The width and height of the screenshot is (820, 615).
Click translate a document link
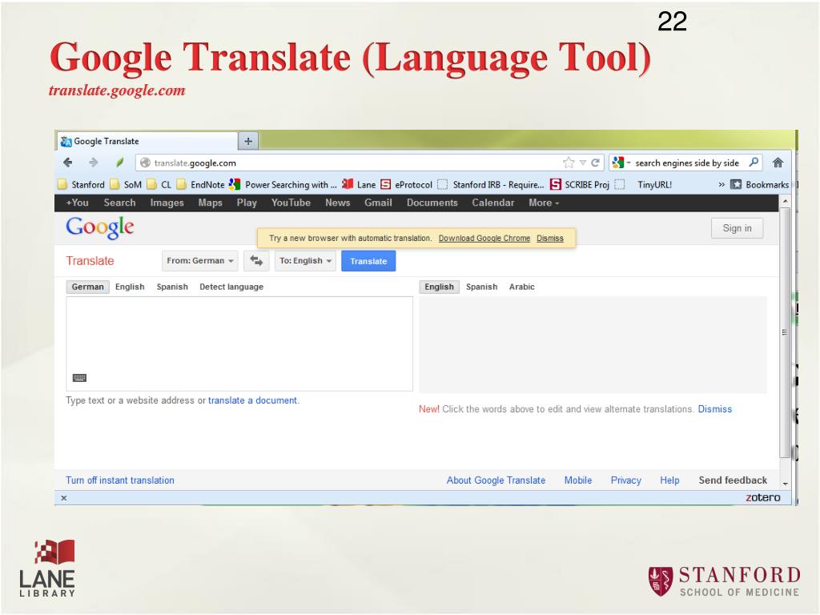pos(252,400)
